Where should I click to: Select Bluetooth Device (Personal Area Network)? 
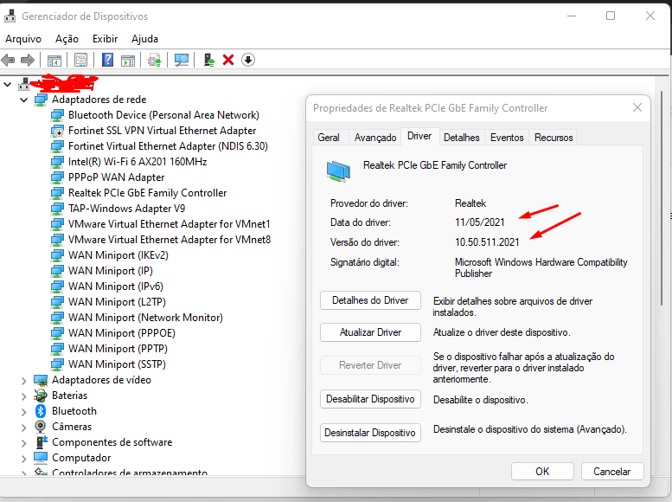(x=163, y=115)
